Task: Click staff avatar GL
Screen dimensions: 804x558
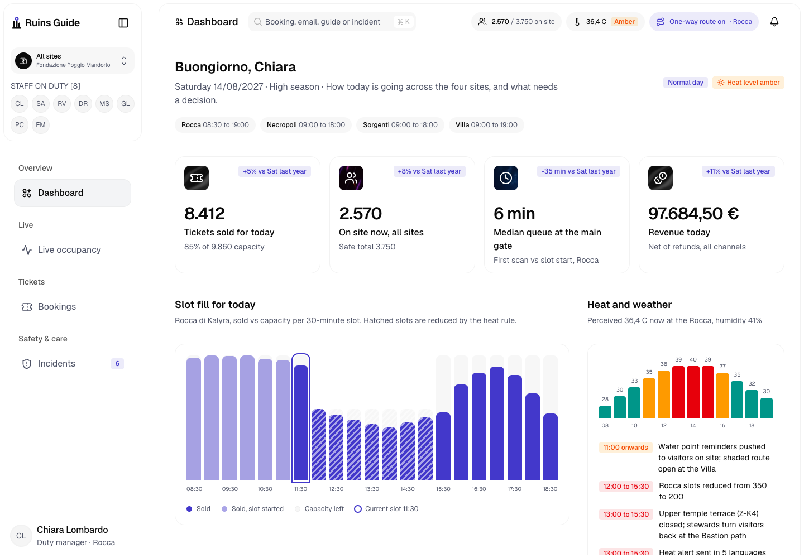Action: (x=126, y=104)
